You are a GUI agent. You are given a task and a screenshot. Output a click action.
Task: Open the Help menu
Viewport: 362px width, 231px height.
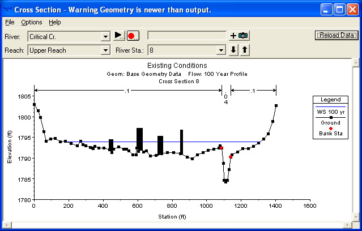(x=54, y=22)
